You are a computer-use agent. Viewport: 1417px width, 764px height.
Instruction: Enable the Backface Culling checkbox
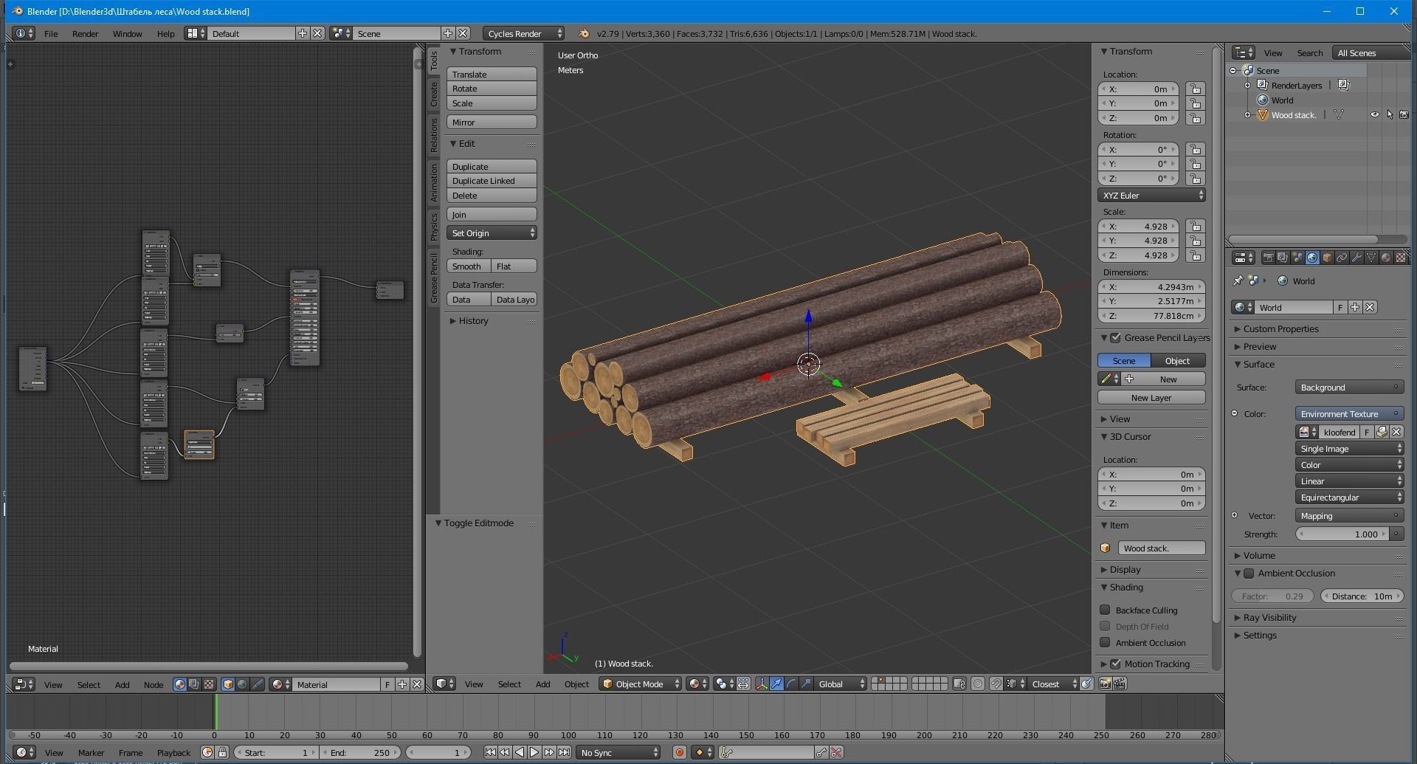point(1105,610)
